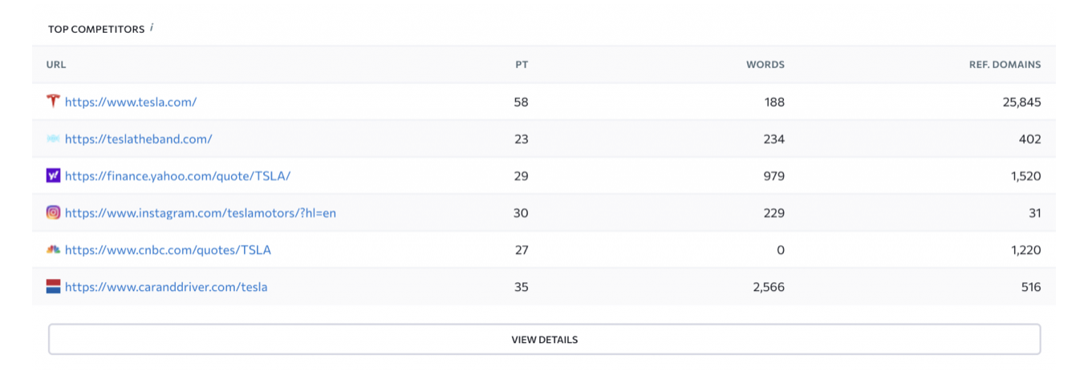Image resolution: width=1088 pixels, height=391 pixels.
Task: Click the Yahoo Finance favicon
Action: [54, 175]
